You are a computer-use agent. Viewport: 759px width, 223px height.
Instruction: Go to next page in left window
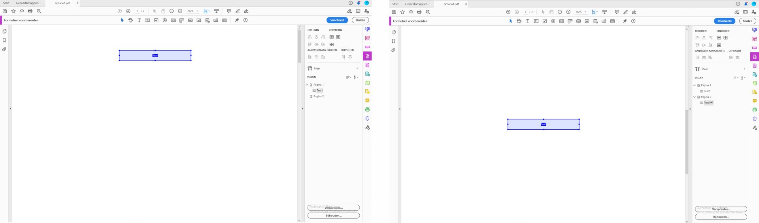pos(128,11)
